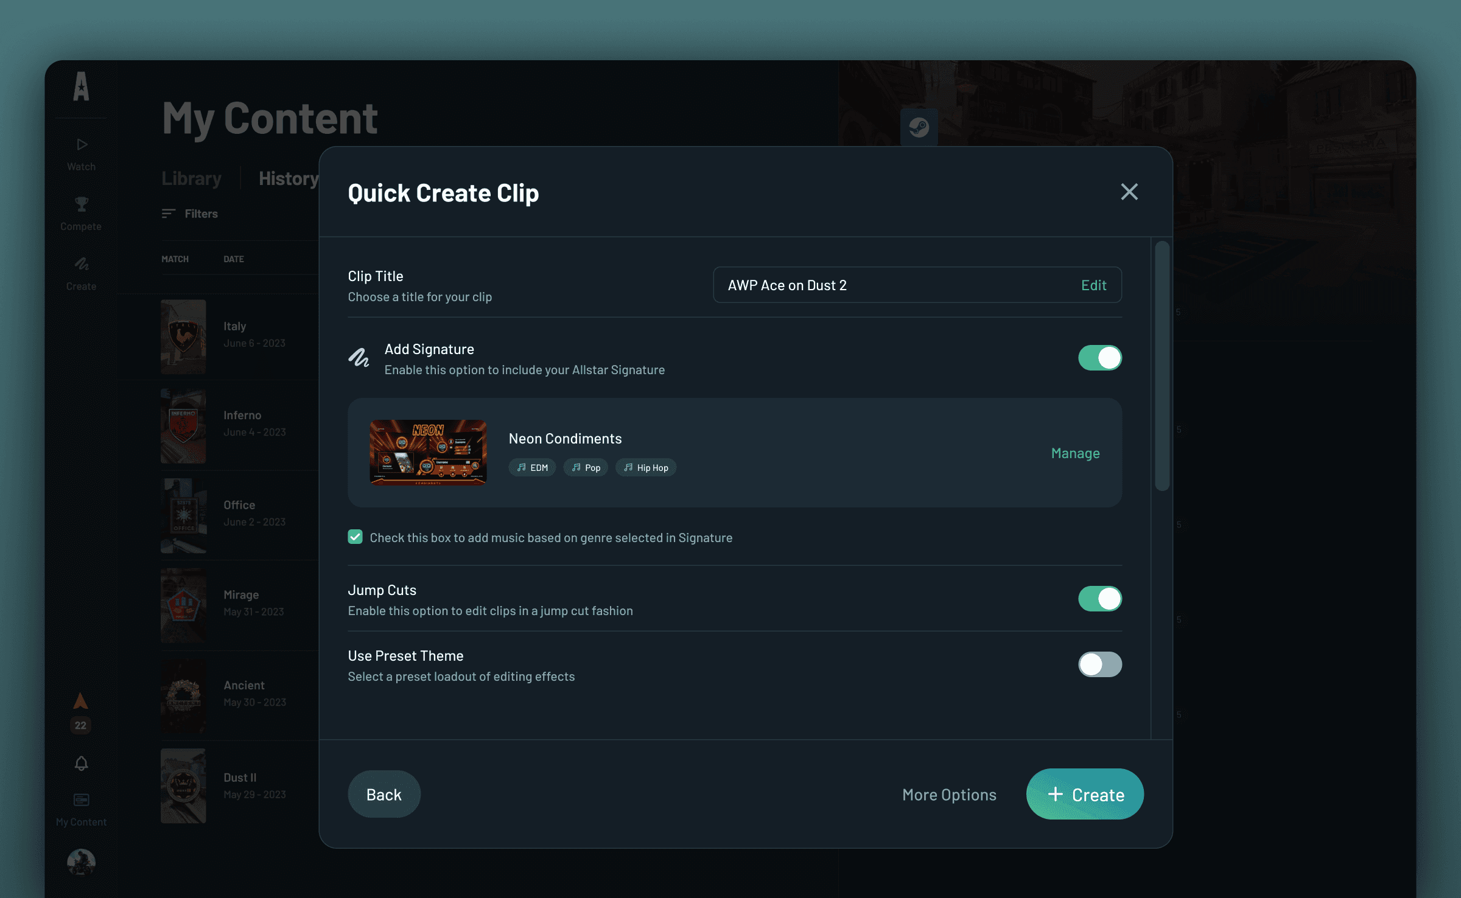Select the Hip Hop genre tag
This screenshot has height=898, width=1461.
point(646,467)
